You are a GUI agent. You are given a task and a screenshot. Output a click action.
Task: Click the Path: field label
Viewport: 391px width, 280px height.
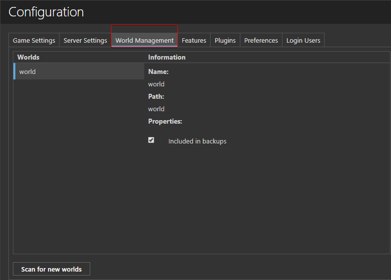[156, 96]
